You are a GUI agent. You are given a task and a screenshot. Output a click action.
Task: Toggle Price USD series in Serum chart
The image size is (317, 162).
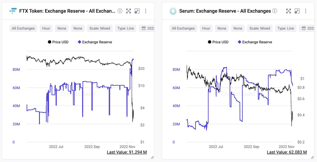tap(218, 42)
